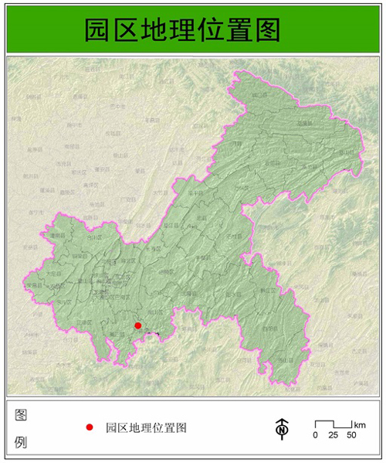Screen dimensions: 386x463
Task: Select the 黔江区 district label
Action: click(268, 291)
